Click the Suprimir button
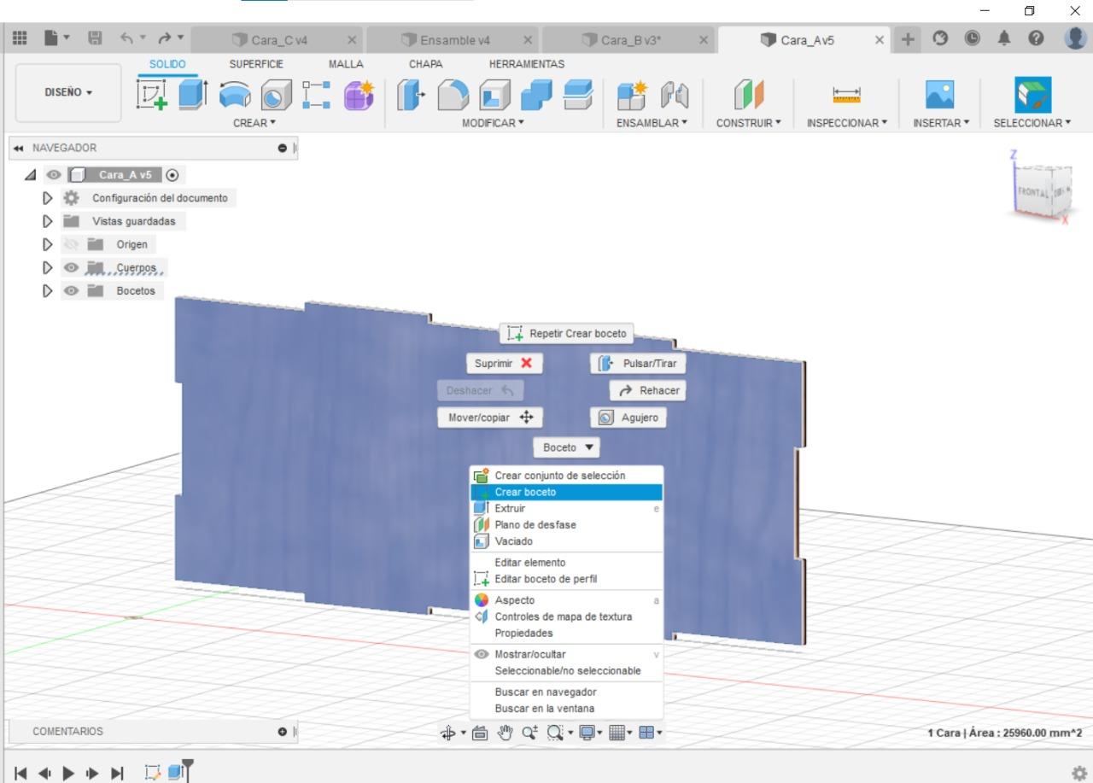The height and width of the screenshot is (783, 1093). coord(504,363)
